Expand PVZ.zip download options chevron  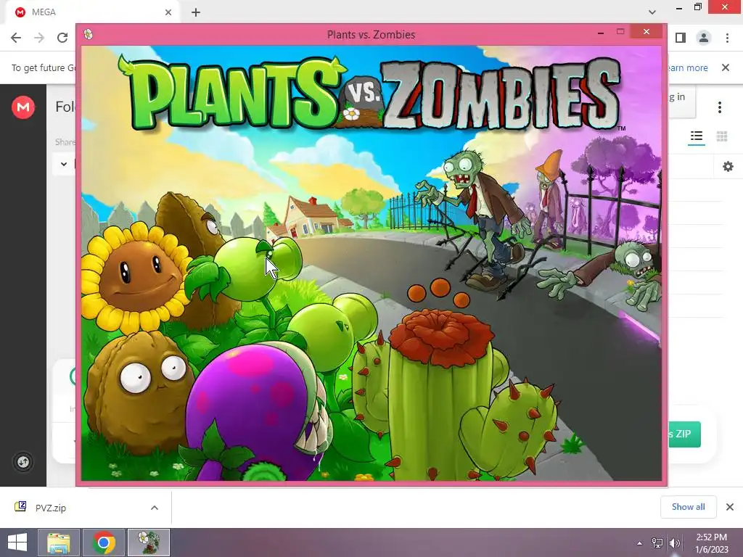pos(155,508)
